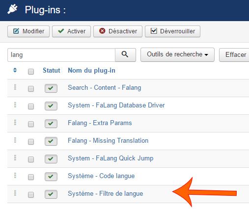Viewport: 249px width, 209px height.
Task: Toggle status of Search - Content - Falang
Action: click(x=51, y=88)
